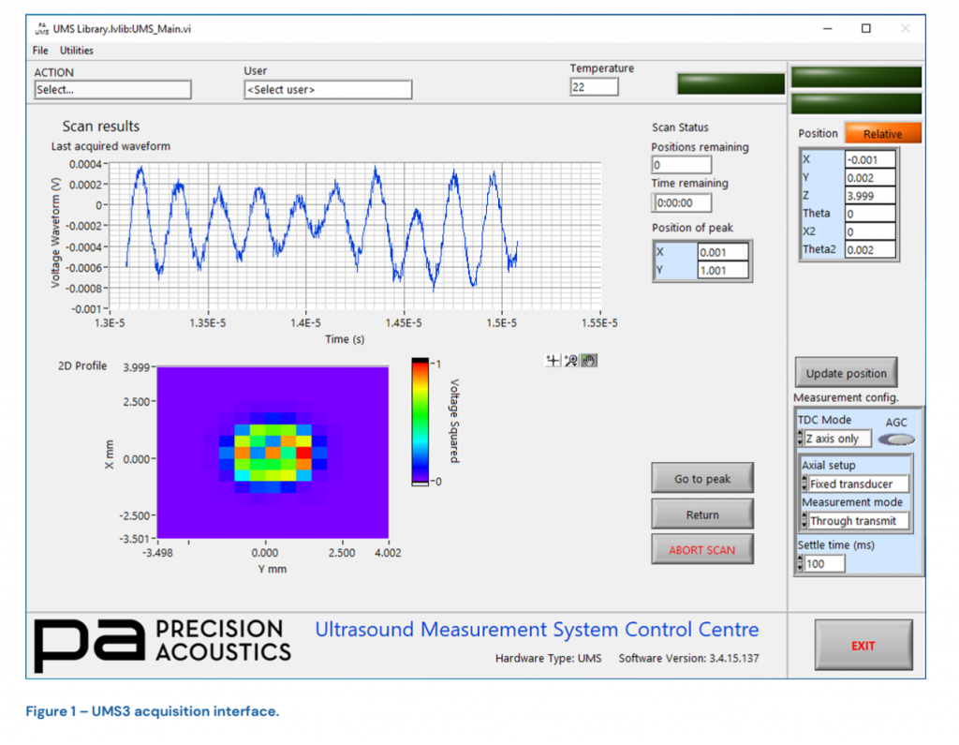Open the Utilities menu
959x745 pixels.
(76, 50)
